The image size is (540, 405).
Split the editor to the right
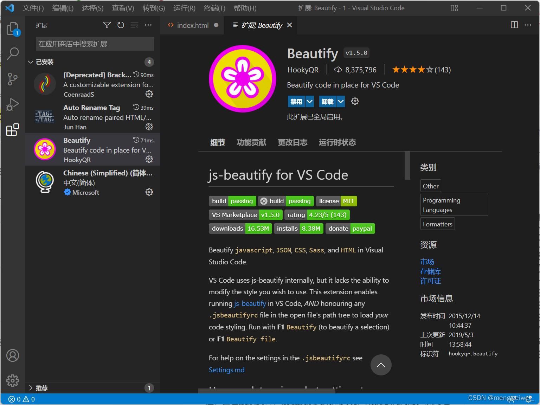click(x=514, y=25)
